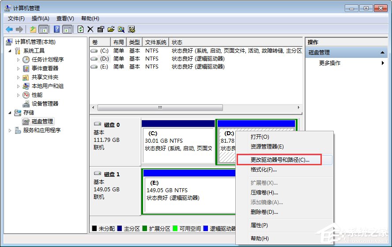Click the Properties toolbar icon

(101, 29)
